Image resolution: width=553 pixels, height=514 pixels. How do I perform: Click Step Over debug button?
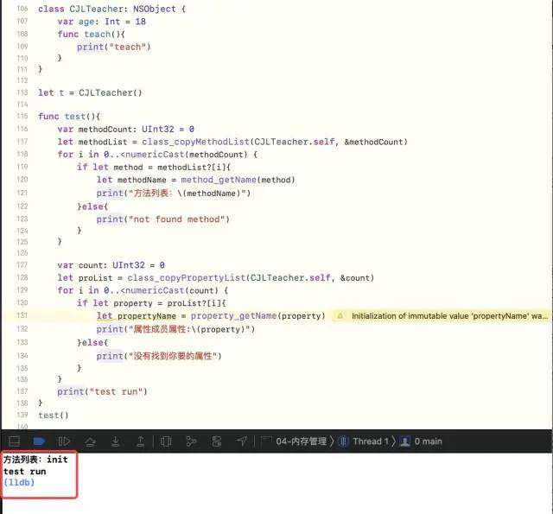(x=90, y=441)
